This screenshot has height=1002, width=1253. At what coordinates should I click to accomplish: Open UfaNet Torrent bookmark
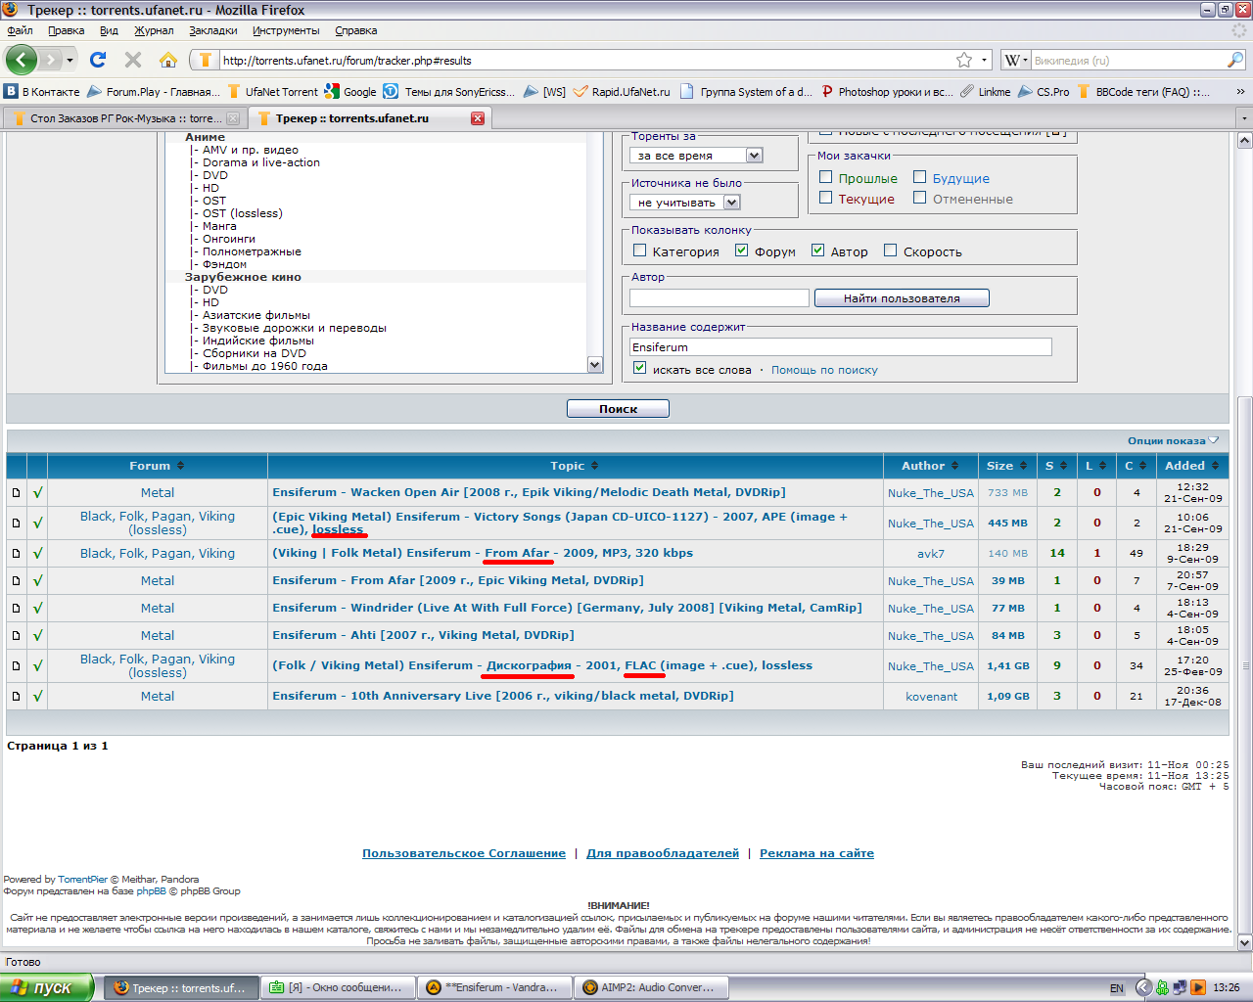[x=273, y=92]
